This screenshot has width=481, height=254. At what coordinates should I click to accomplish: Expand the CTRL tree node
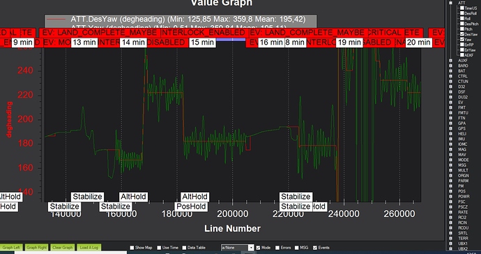[450, 76]
